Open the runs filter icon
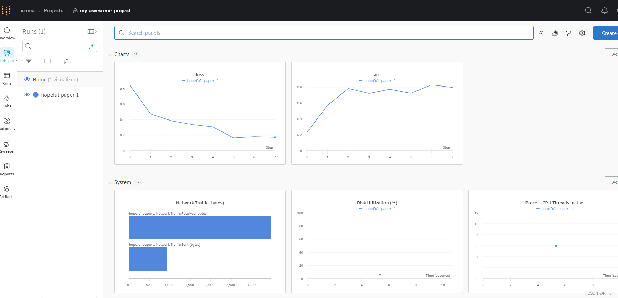The height and width of the screenshot is (298, 618). 29,61
